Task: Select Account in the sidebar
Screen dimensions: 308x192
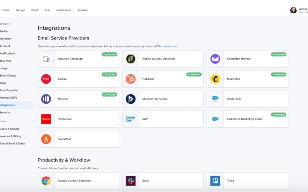Action: click(x=5, y=46)
